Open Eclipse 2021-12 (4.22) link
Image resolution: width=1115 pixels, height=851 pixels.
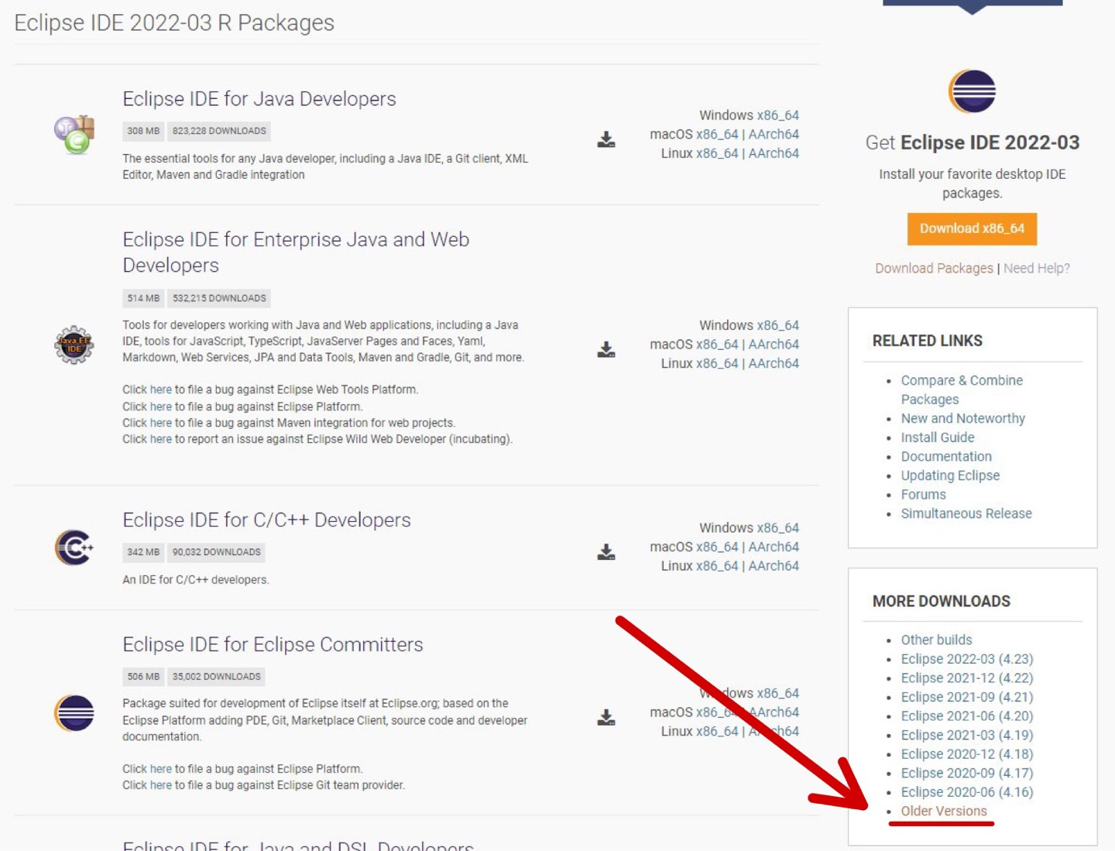pyautogui.click(x=967, y=678)
